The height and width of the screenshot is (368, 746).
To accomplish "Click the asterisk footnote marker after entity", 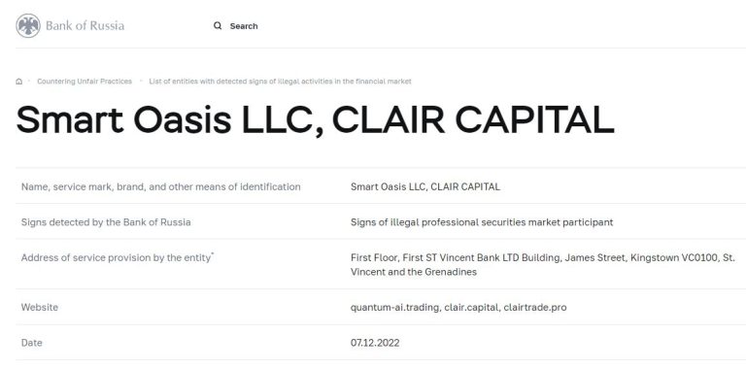I will click(x=213, y=254).
